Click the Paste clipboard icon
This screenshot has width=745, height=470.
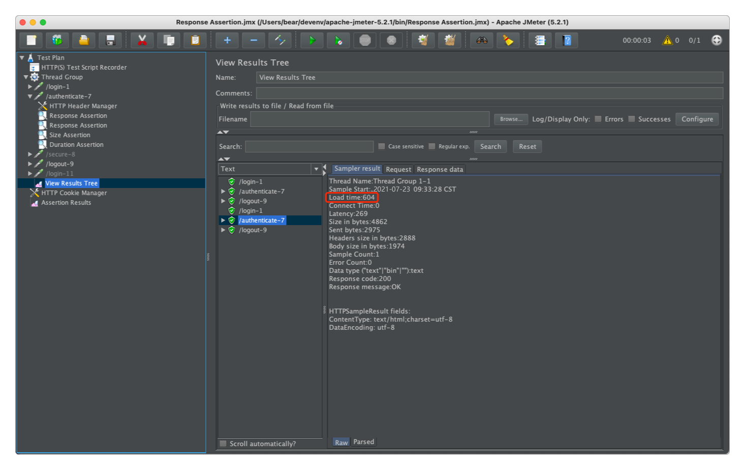click(195, 40)
